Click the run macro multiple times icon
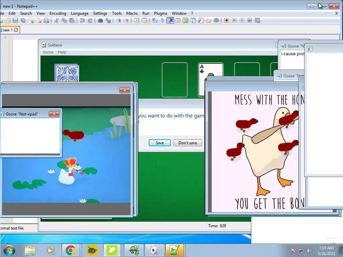343x257 pixels. pyautogui.click(x=250, y=20)
